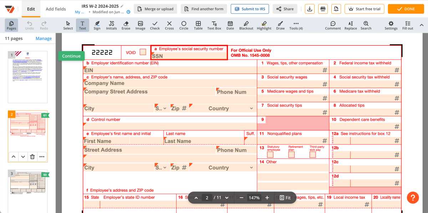Open the help question mark bubble
The width and height of the screenshot is (428, 213).
coord(413,197)
